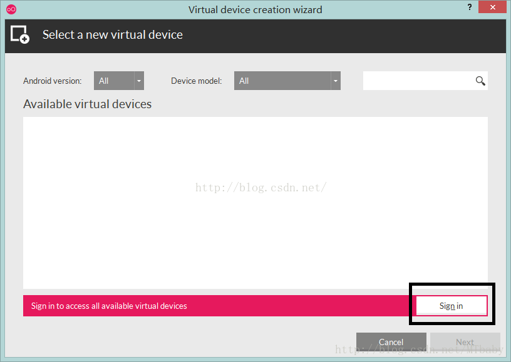The height and width of the screenshot is (362, 511).
Task: Click the Genymotion logo in title bar
Action: [x=11, y=9]
